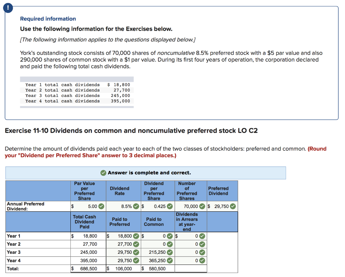Image resolution: width=345 pixels, height=277 pixels.
Task: Click the 'Answer is complete and correct' checkmark icon
Action: tap(103, 173)
